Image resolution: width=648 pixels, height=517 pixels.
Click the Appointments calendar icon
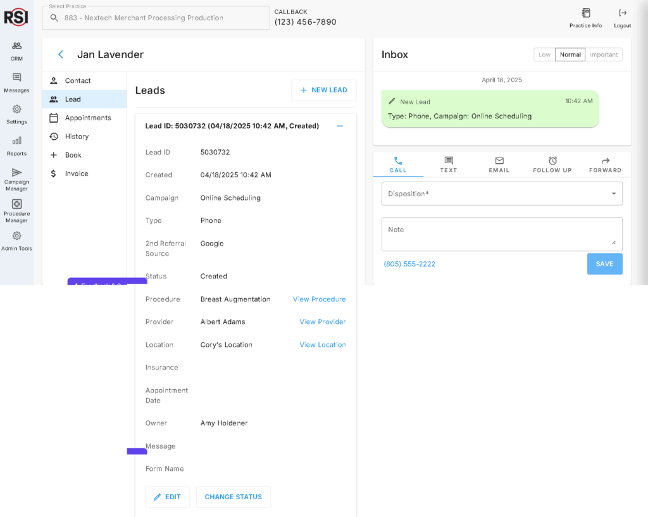54,118
